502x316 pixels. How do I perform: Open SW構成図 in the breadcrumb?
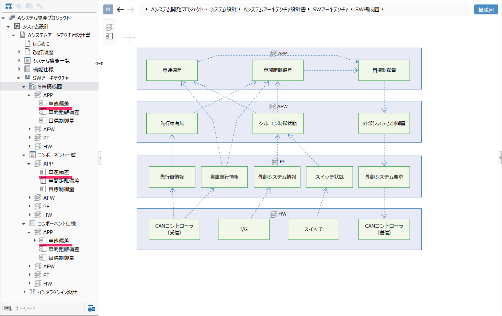click(367, 10)
